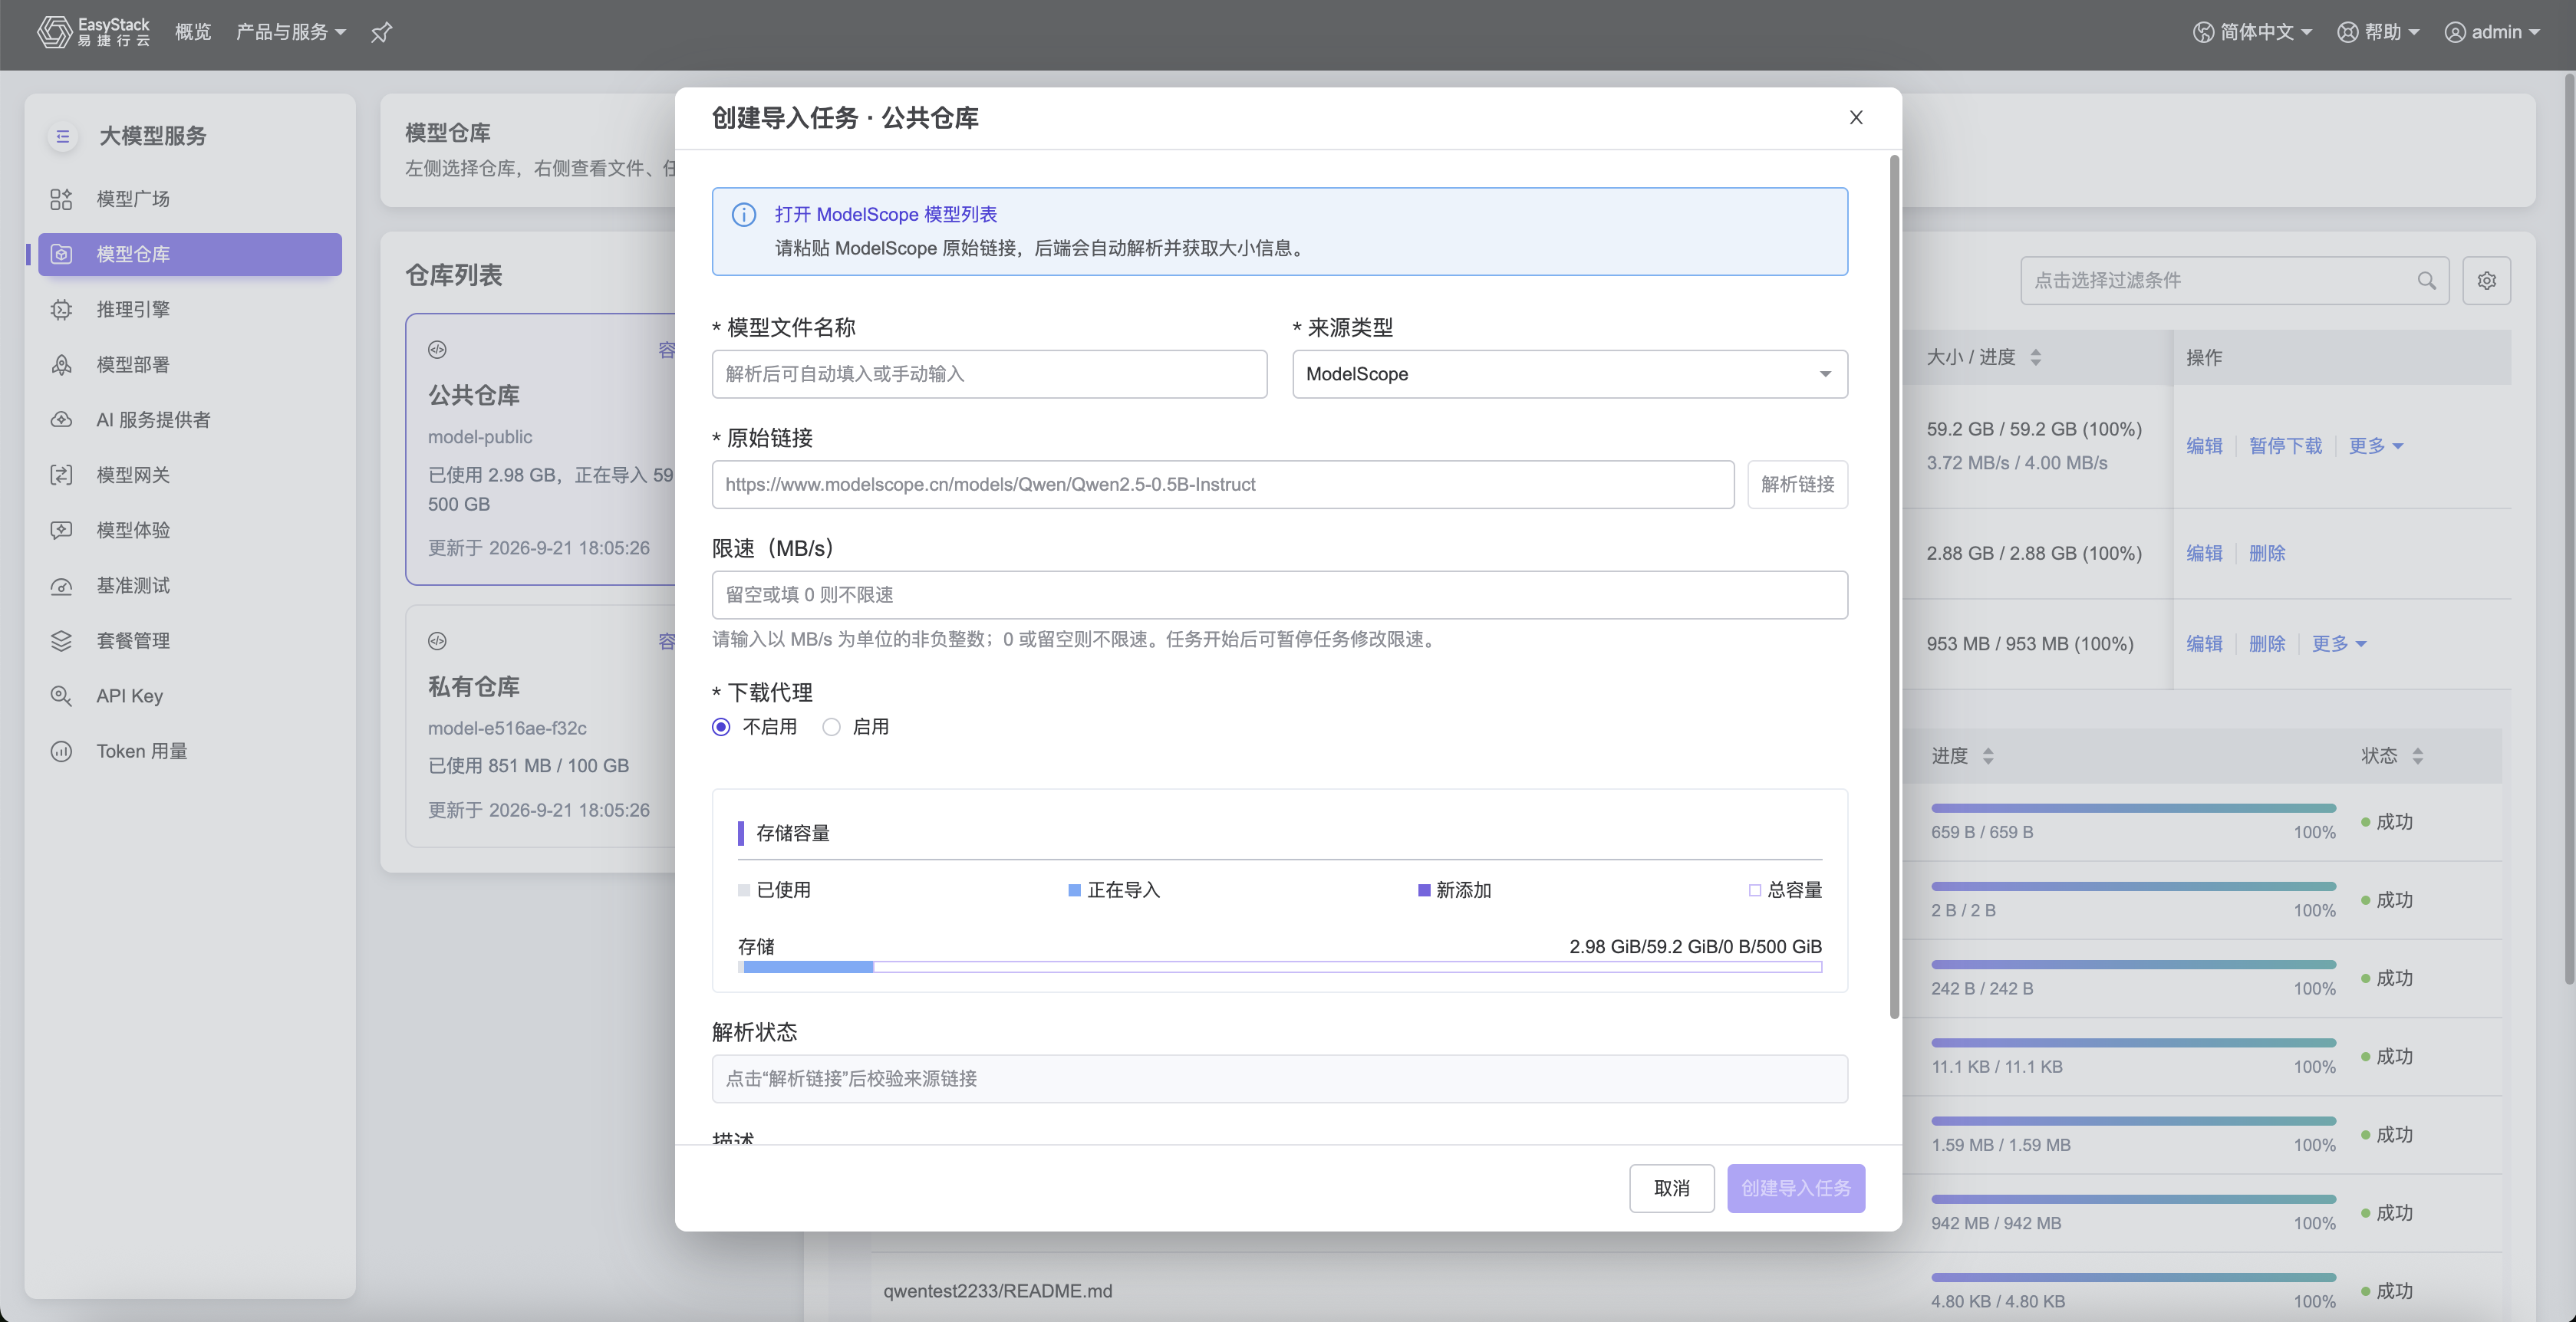
Task: Click the AI 服务提供者 cloud icon
Action: tap(62, 419)
